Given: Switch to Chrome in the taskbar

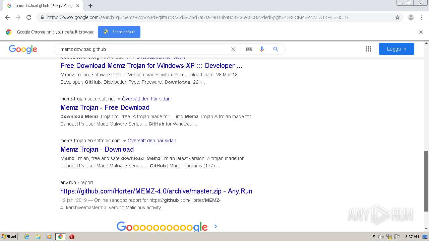Looking at the screenshot, I should [x=60, y=237].
